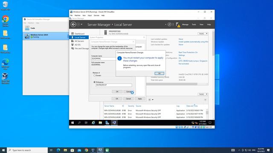
Task: Click Real-Time Protection: On link
Action: 188,52
